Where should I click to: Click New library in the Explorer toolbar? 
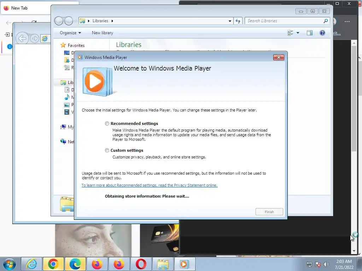103,33
